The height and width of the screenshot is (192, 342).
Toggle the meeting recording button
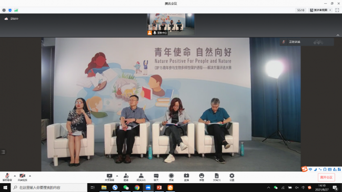[x=171, y=177]
